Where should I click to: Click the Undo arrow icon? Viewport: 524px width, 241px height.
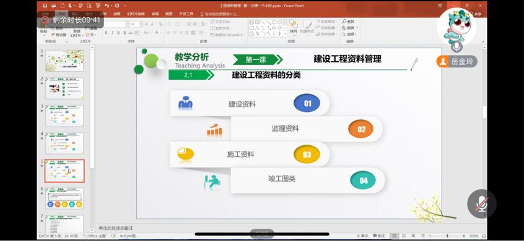(x=107, y=6)
